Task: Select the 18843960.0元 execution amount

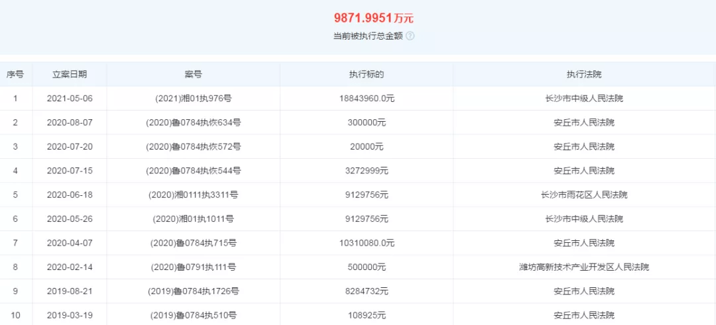Action: point(366,99)
